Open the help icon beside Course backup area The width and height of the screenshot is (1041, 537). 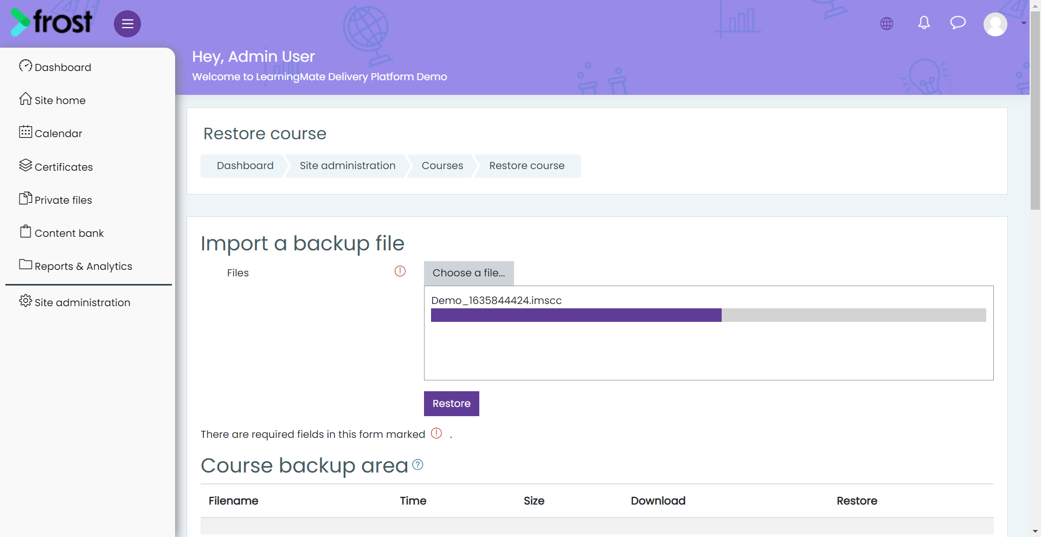click(x=417, y=464)
